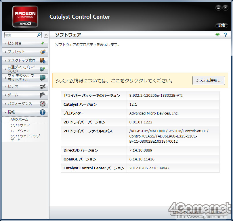Select the ソフトウェア item in the sidebar
Image resolution: width=233 pixels, height=221 pixels.
pyautogui.click(x=20, y=125)
